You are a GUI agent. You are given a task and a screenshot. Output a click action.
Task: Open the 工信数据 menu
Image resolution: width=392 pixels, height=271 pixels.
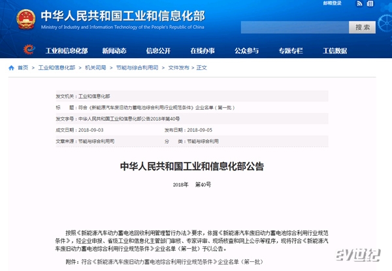pos(335,51)
